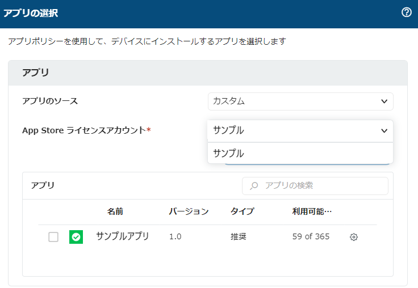Viewport: 418px width, 288px height.
Task: Click the gear settings icon for サンプルアプリ
Action: 353,237
